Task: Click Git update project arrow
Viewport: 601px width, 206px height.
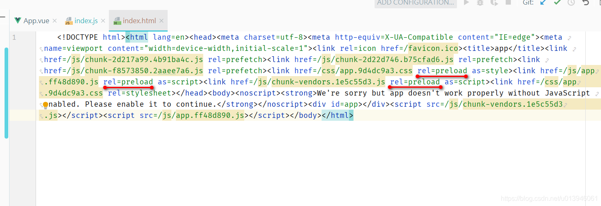Action: (x=543, y=2)
